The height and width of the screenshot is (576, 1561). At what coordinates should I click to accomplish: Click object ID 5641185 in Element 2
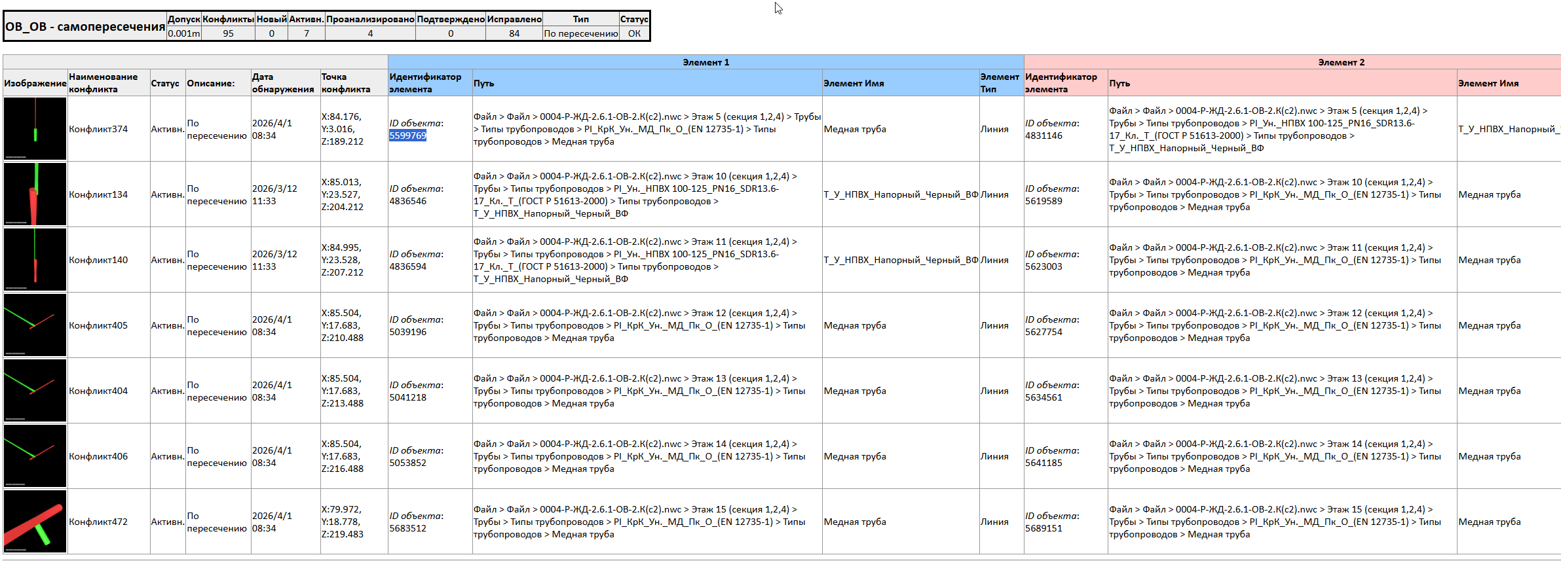pos(1044,463)
